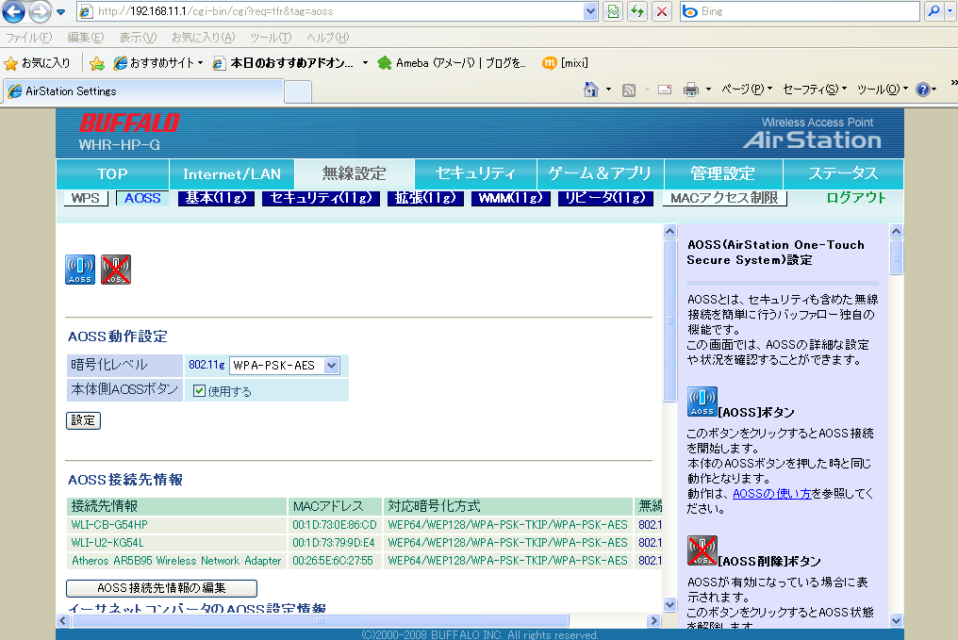Click the AirStation Settings browser tab
958x640 pixels.
[x=144, y=91]
